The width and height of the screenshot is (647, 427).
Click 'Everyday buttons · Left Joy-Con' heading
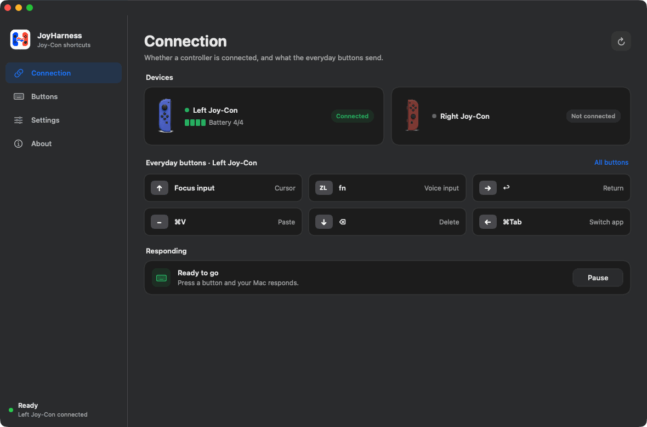[201, 163]
